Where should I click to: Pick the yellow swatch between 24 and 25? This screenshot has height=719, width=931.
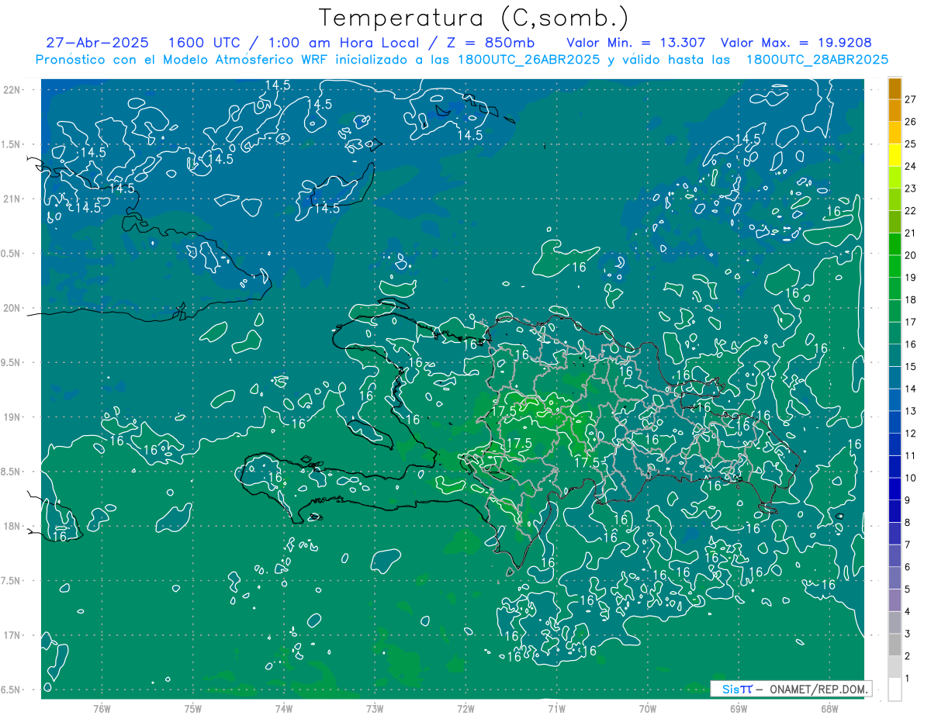(x=895, y=155)
